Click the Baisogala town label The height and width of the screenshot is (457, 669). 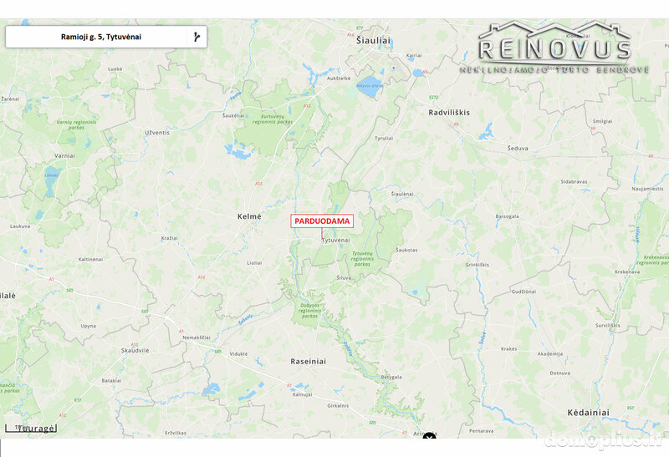click(x=508, y=216)
